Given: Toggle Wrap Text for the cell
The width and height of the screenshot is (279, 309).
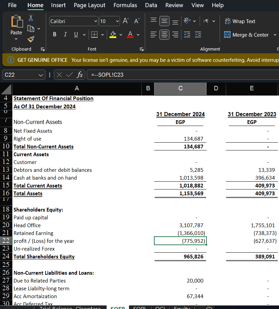Looking at the screenshot, I should tap(240, 21).
